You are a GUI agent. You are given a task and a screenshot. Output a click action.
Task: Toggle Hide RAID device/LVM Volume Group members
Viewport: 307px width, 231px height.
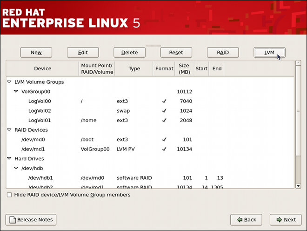pos(9,195)
